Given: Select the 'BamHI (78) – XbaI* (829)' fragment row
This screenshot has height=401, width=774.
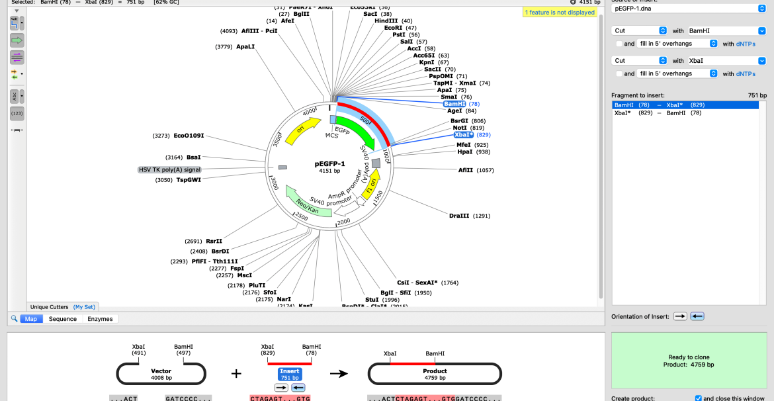Looking at the screenshot, I should pos(685,105).
